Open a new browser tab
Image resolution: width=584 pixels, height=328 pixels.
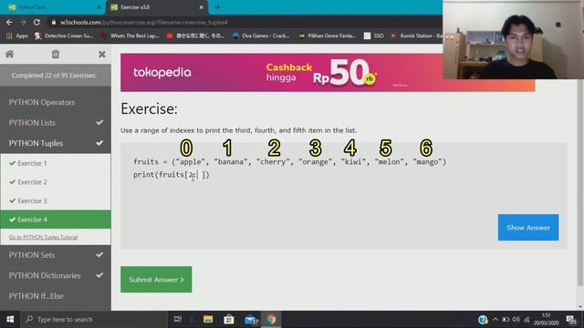coord(217,7)
